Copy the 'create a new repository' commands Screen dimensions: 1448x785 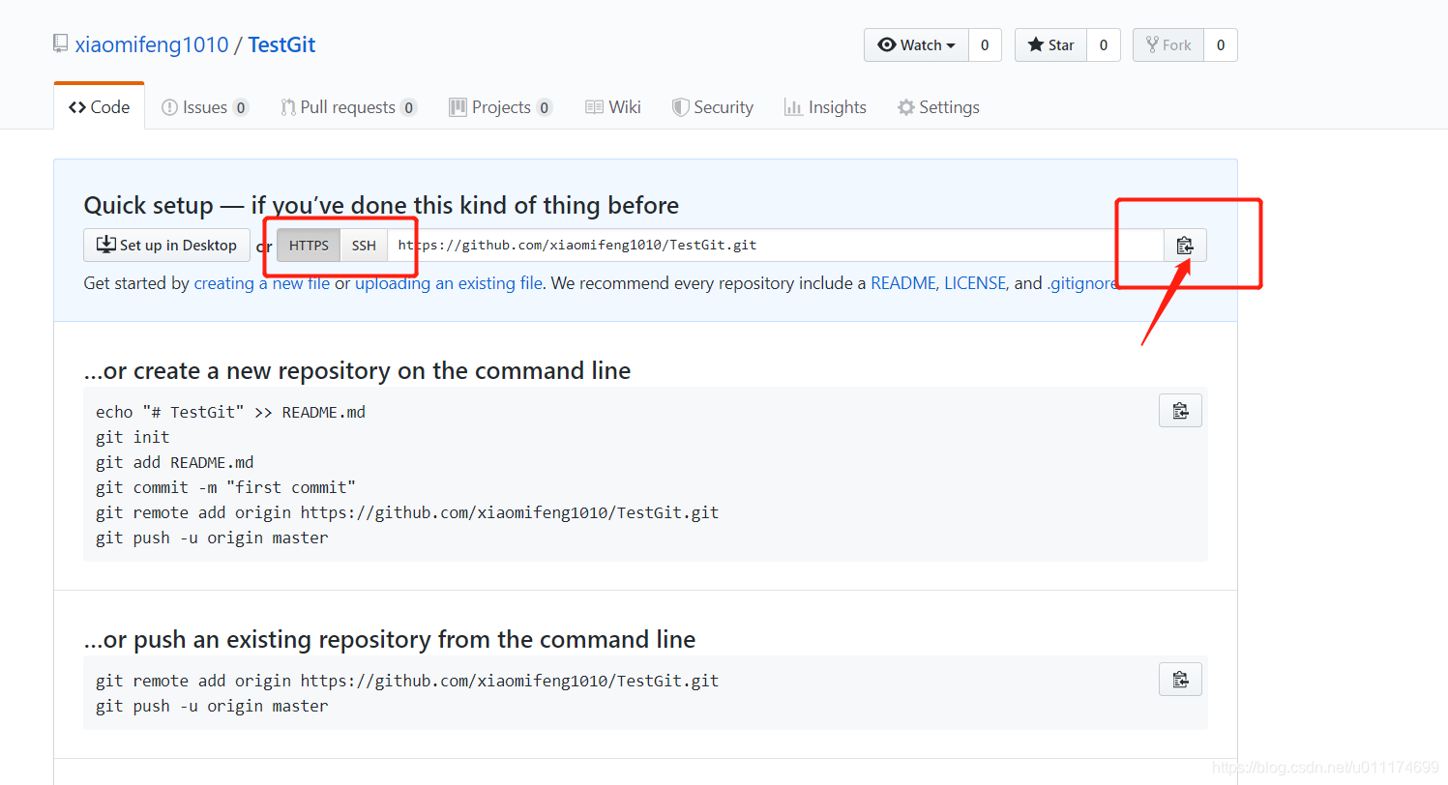pyautogui.click(x=1180, y=411)
